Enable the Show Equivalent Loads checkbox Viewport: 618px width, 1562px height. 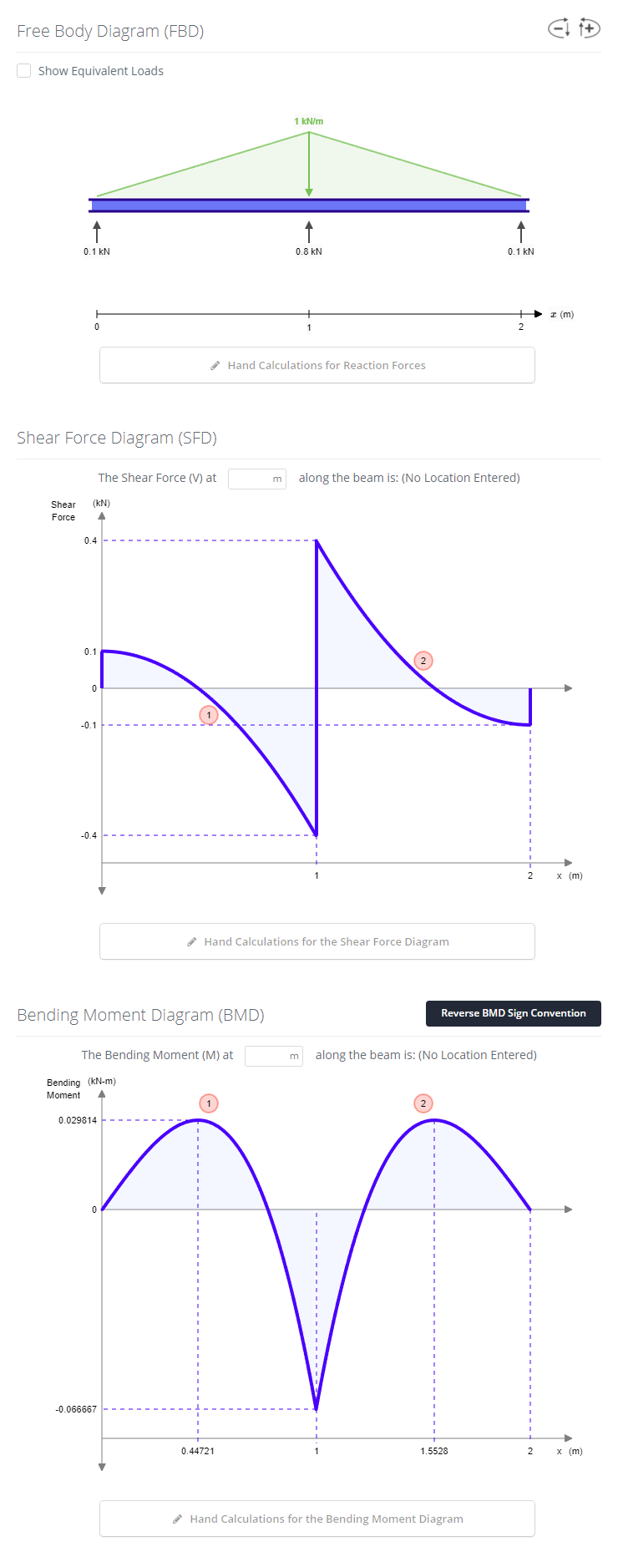[23, 70]
